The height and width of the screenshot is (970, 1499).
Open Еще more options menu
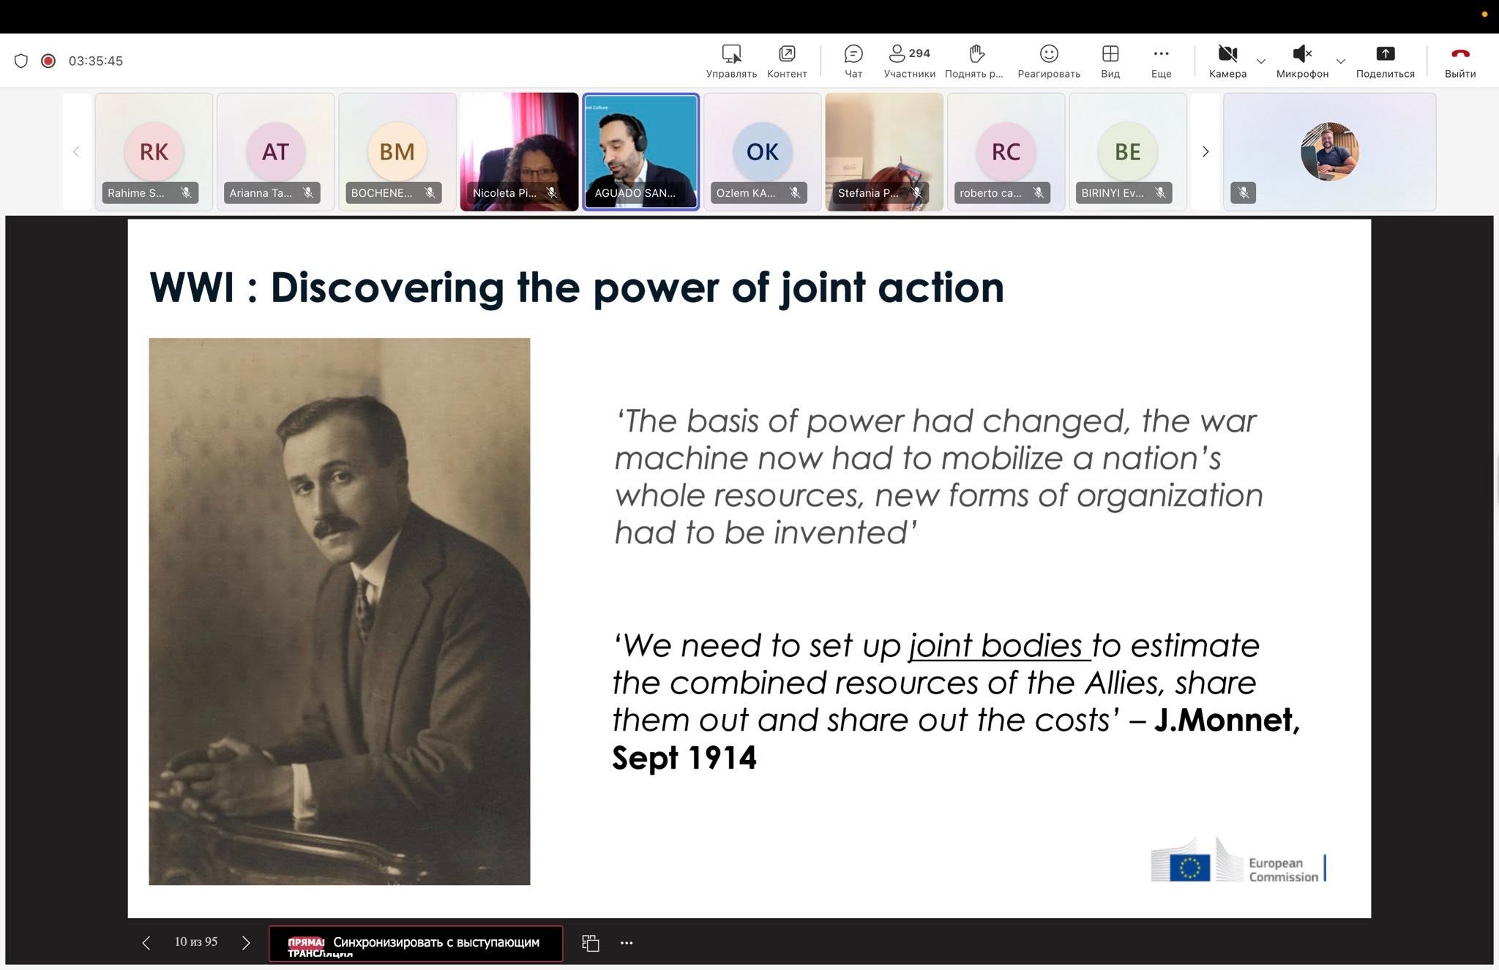point(1161,61)
